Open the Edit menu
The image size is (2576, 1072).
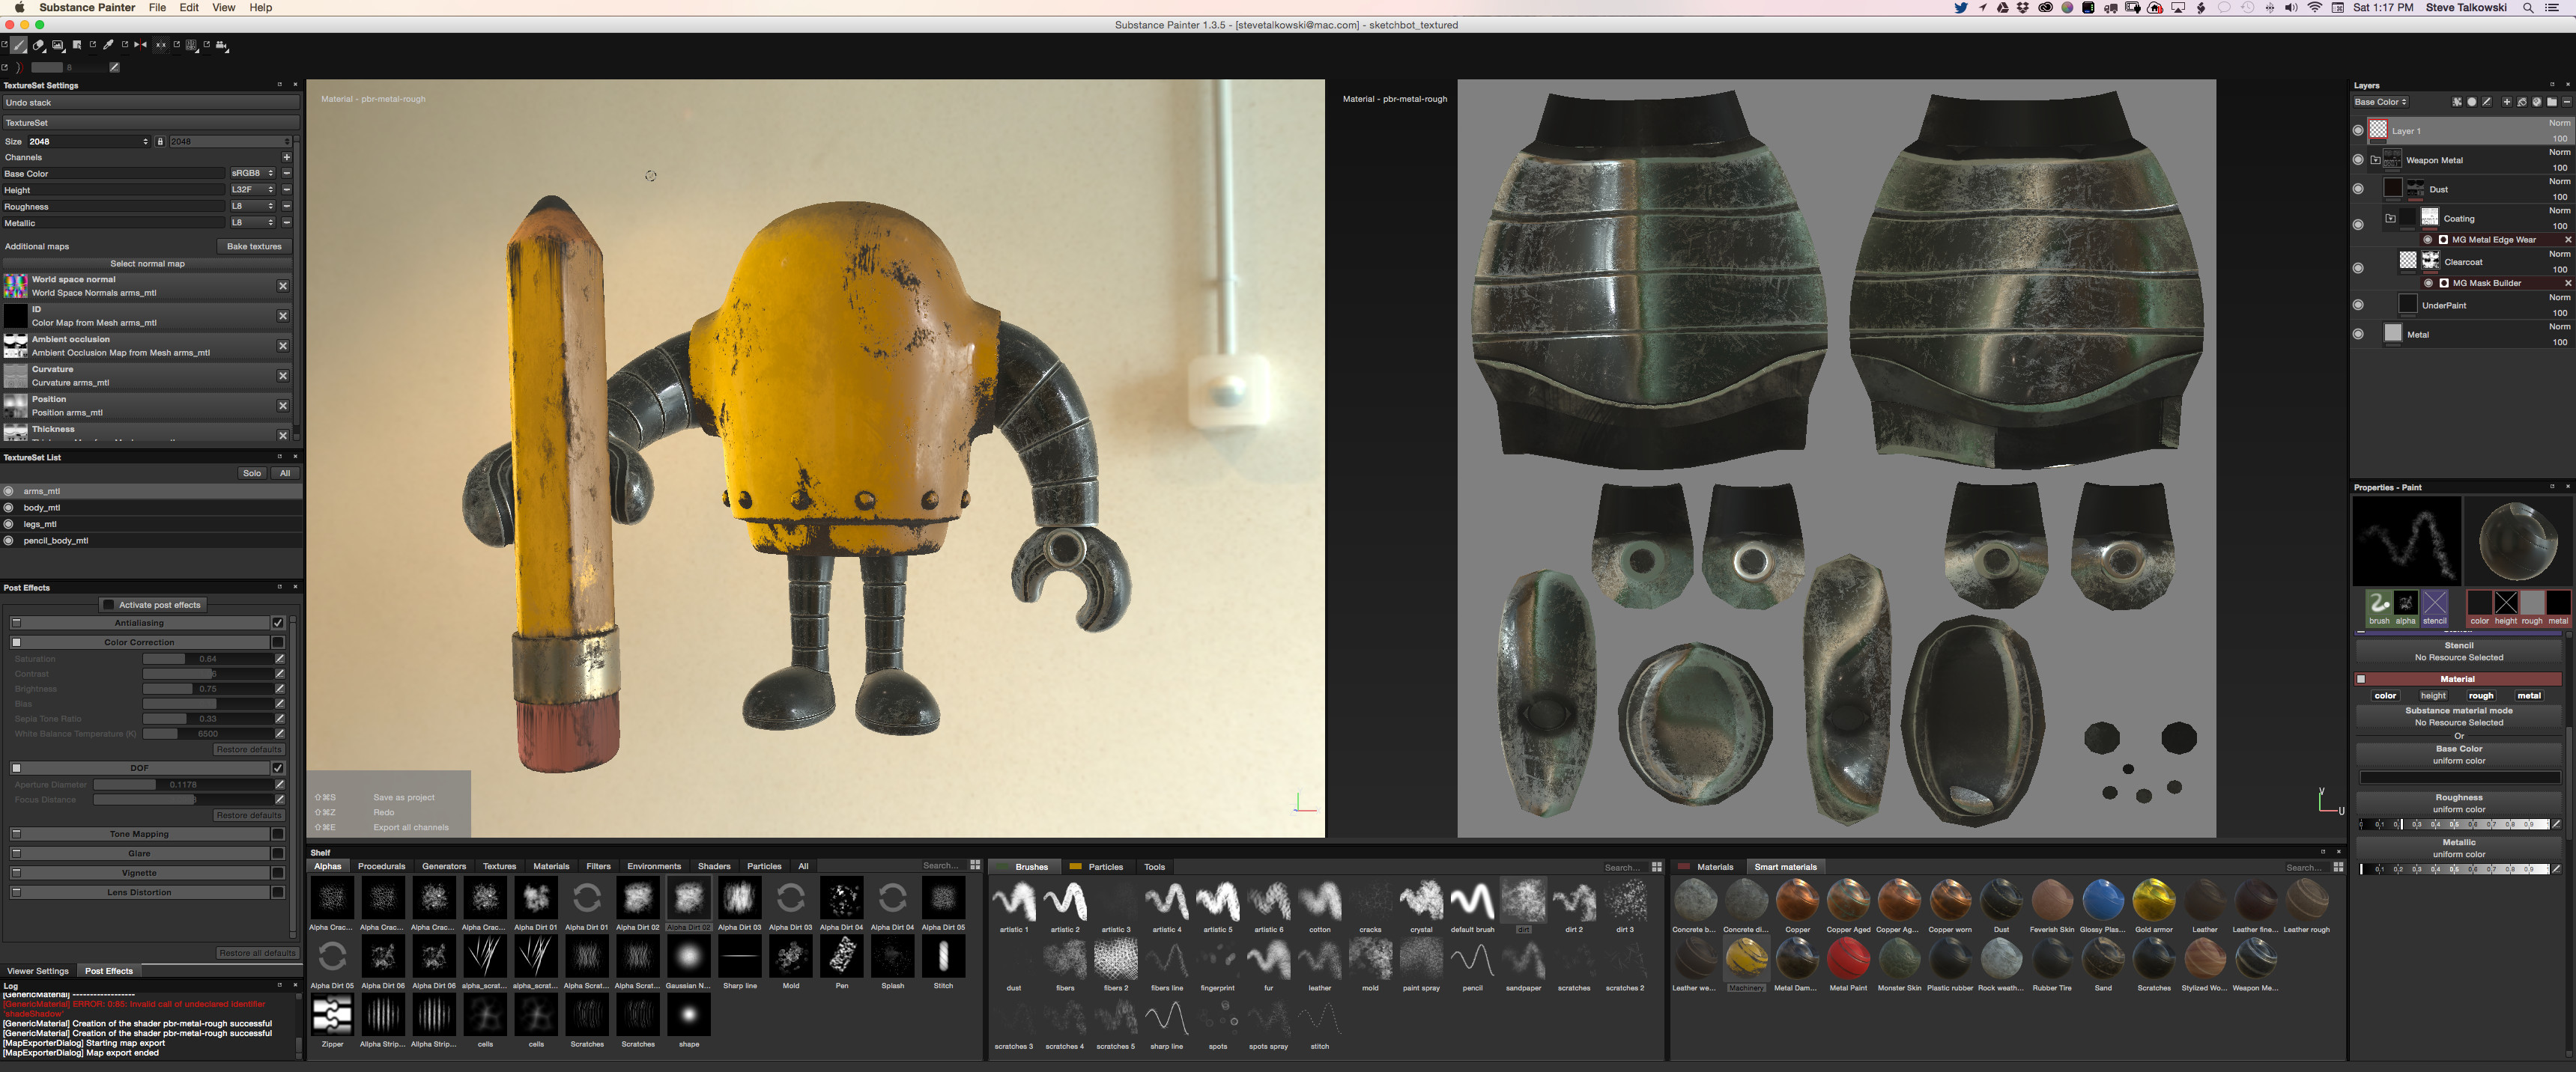[189, 8]
